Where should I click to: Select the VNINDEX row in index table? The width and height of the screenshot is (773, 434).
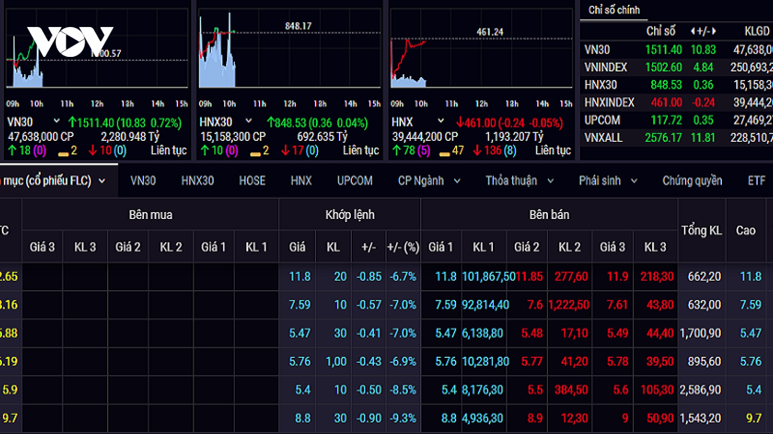coord(676,67)
